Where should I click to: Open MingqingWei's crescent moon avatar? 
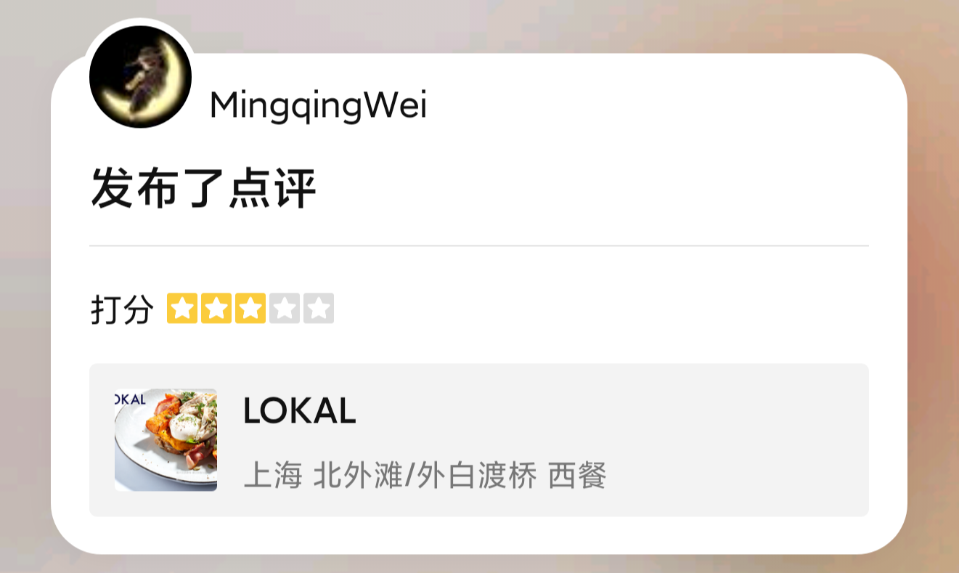click(140, 77)
